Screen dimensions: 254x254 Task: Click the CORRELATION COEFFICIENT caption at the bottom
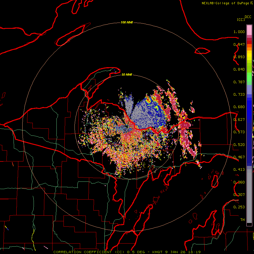(127, 252)
